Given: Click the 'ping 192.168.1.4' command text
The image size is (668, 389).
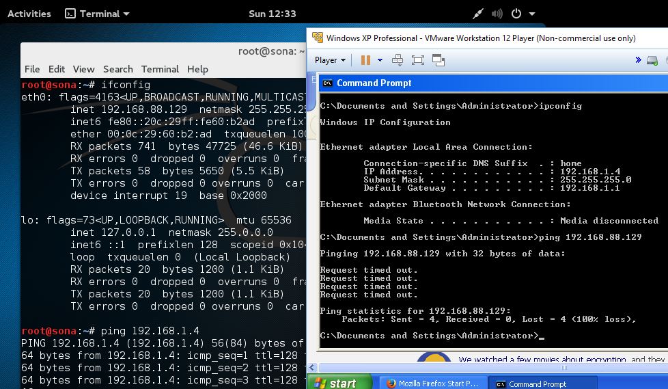Looking at the screenshot, I should 150,331.
